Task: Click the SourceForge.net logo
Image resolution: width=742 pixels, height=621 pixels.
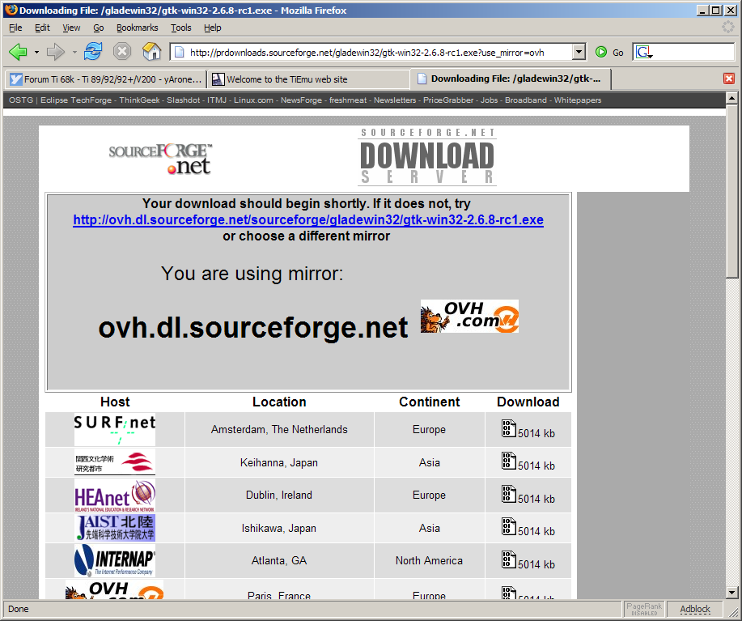Action: click(160, 159)
